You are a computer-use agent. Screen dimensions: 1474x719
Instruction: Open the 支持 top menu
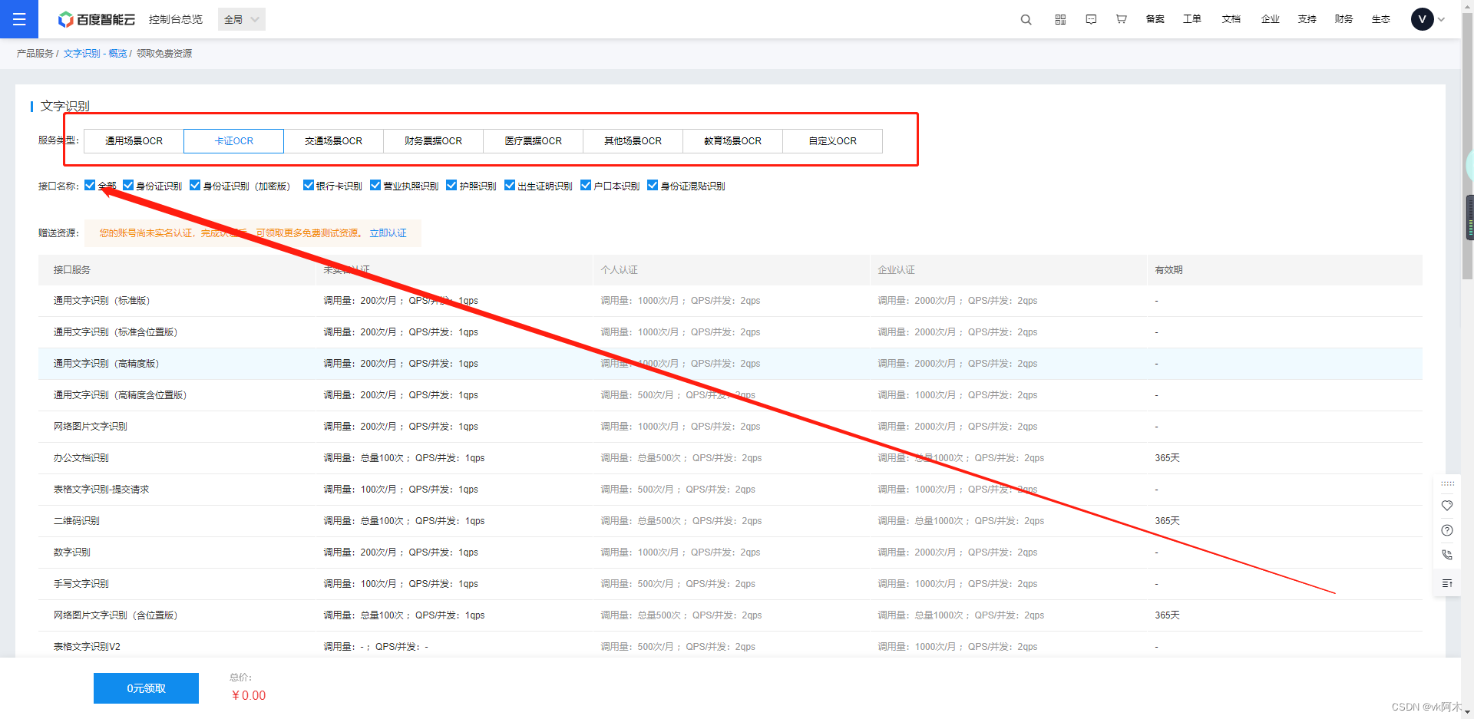coord(1307,19)
